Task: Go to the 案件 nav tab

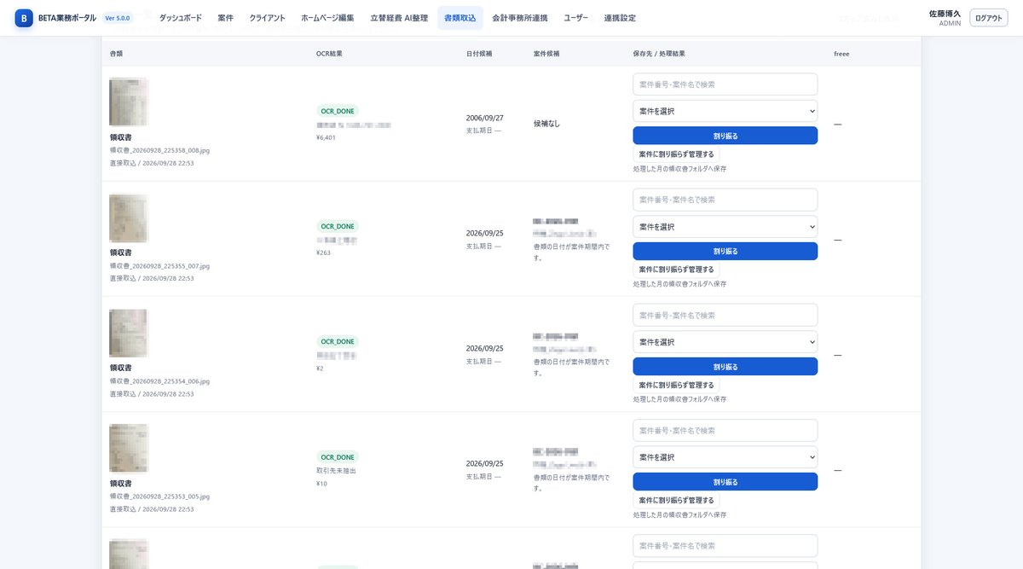Action: click(x=225, y=18)
